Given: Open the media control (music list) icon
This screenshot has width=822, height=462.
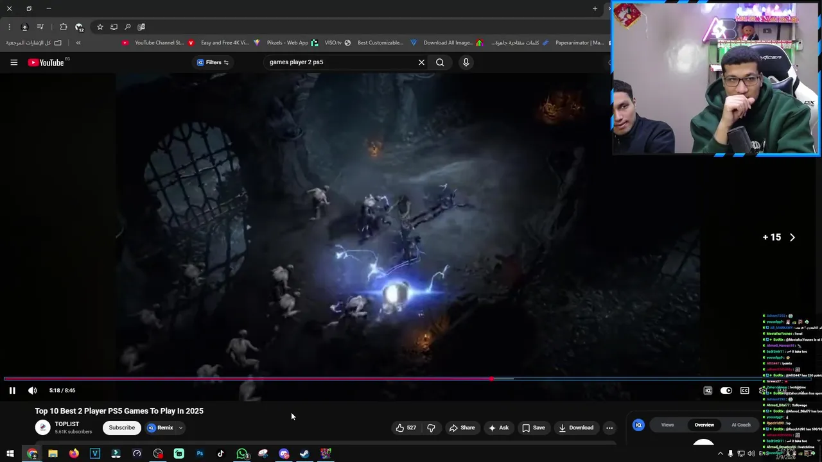Looking at the screenshot, I should (40, 27).
